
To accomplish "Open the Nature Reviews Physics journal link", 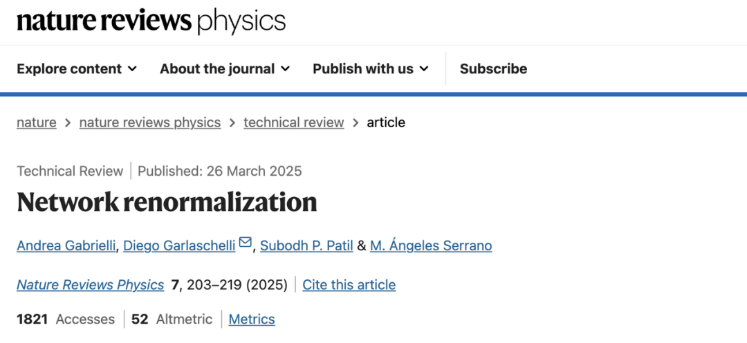I will click(91, 285).
